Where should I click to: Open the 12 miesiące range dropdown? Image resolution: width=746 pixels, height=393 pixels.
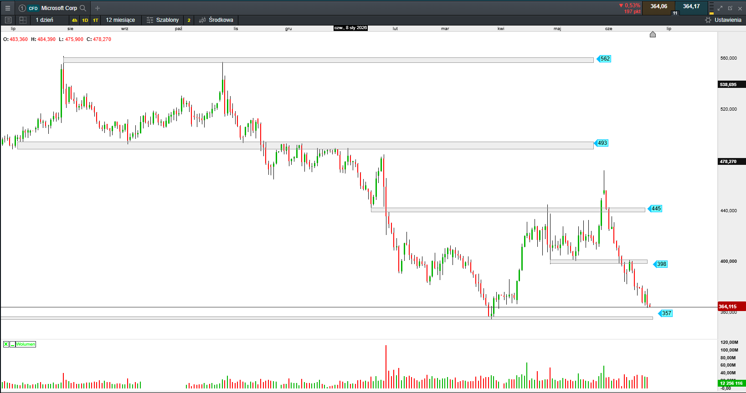click(x=120, y=20)
